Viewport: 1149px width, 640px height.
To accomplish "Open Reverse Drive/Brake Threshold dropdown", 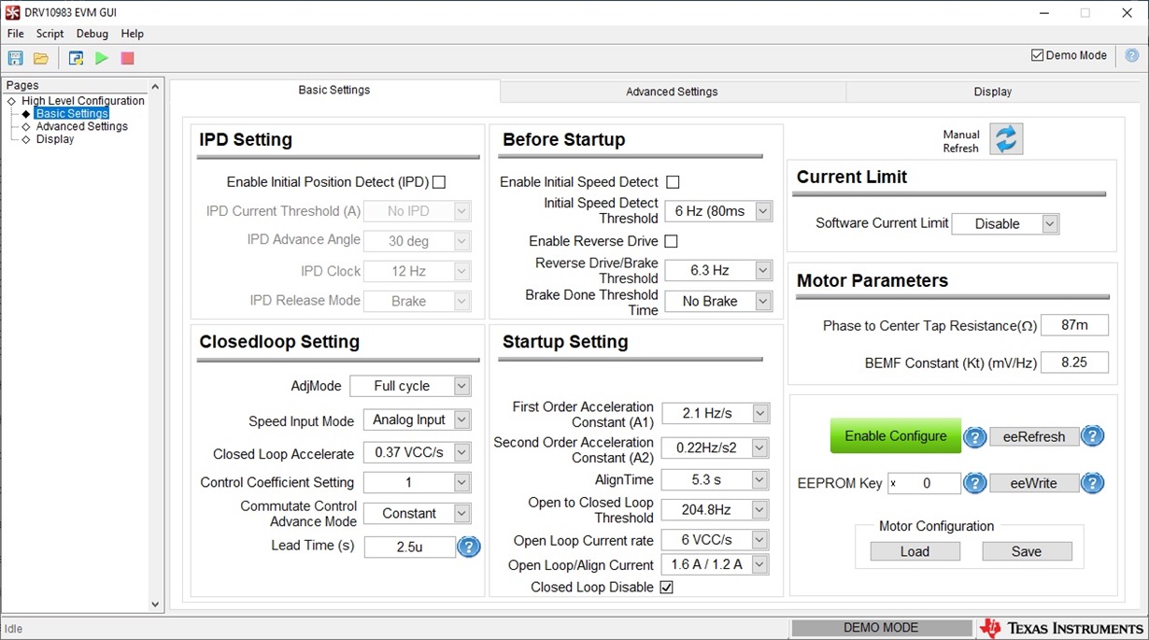I will pyautogui.click(x=718, y=270).
